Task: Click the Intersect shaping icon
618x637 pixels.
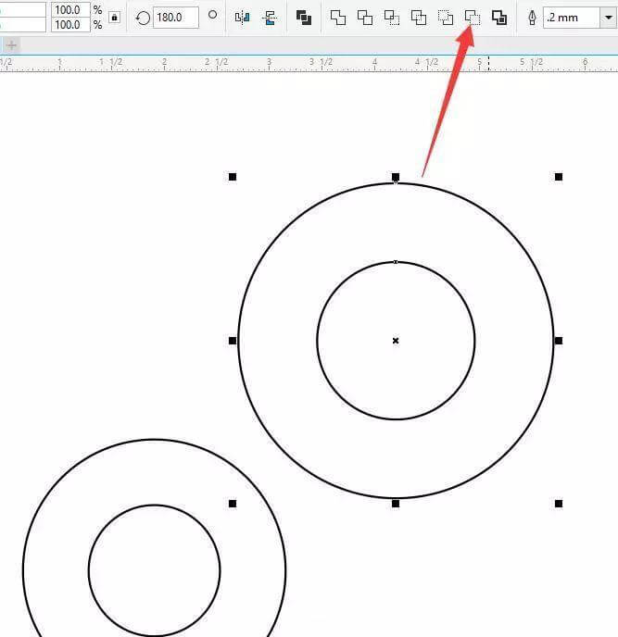Action: pyautogui.click(x=392, y=17)
